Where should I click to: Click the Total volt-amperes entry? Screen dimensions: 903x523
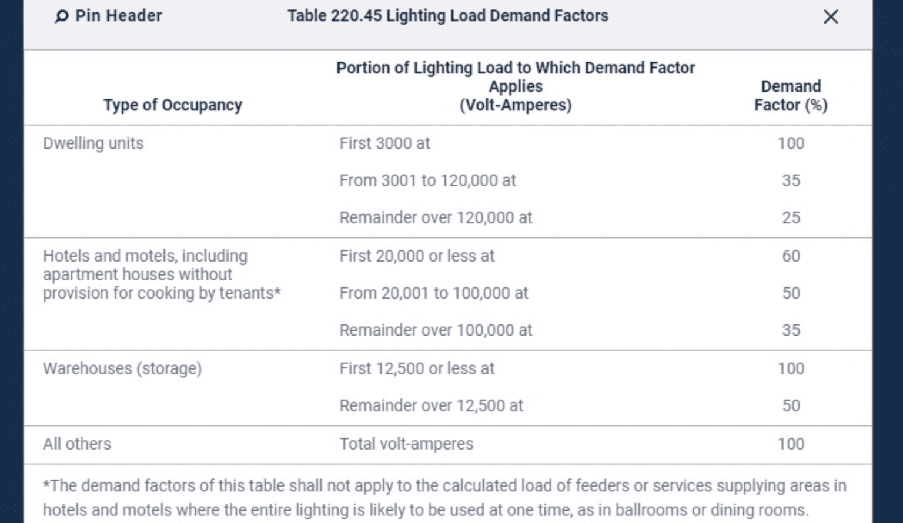point(406,444)
